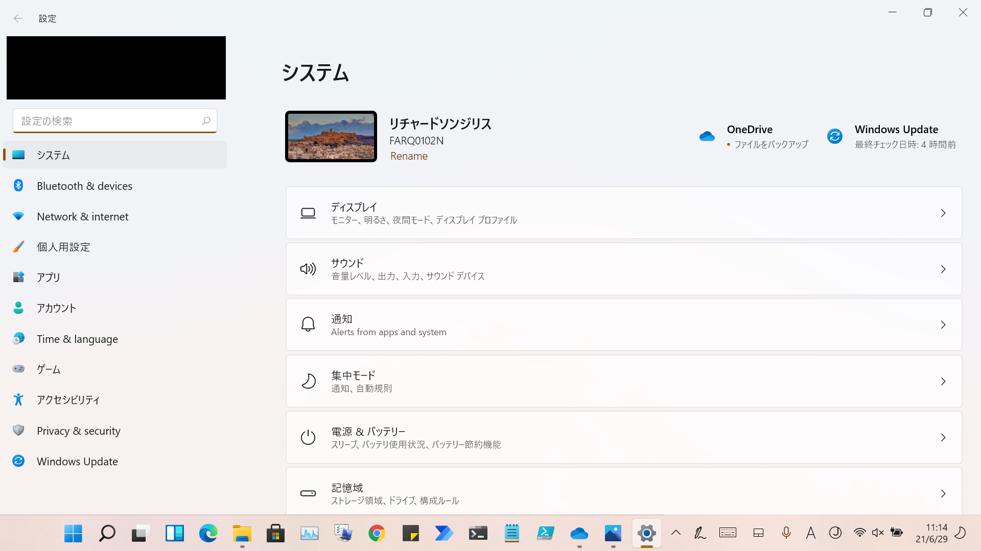Expand the サウンド settings row chevron
This screenshot has width=981, height=551.
click(943, 269)
